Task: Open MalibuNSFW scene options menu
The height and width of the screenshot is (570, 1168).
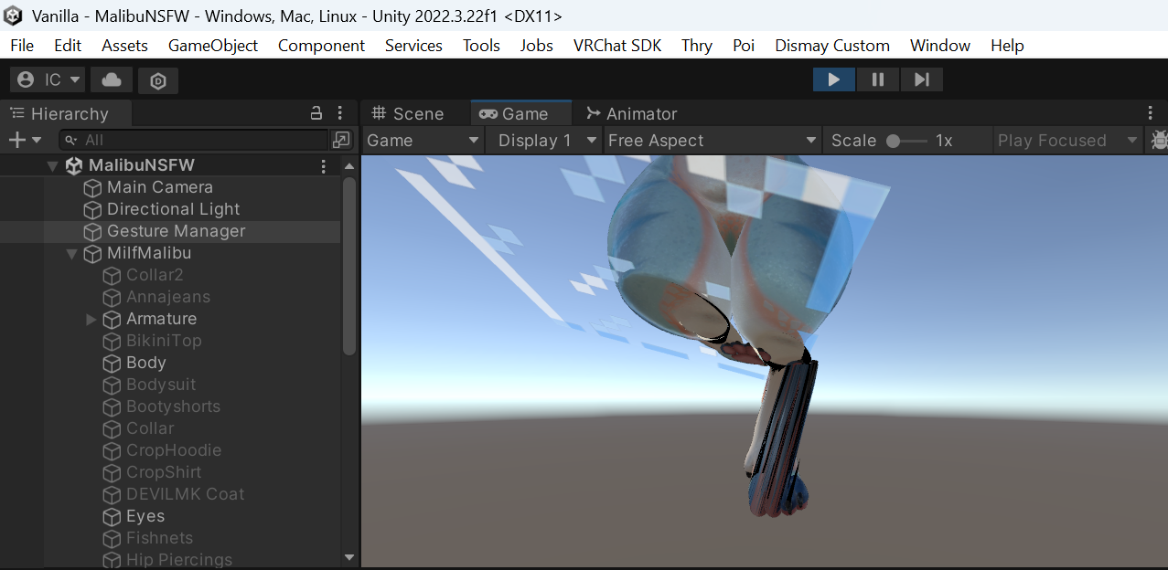Action: click(x=323, y=166)
